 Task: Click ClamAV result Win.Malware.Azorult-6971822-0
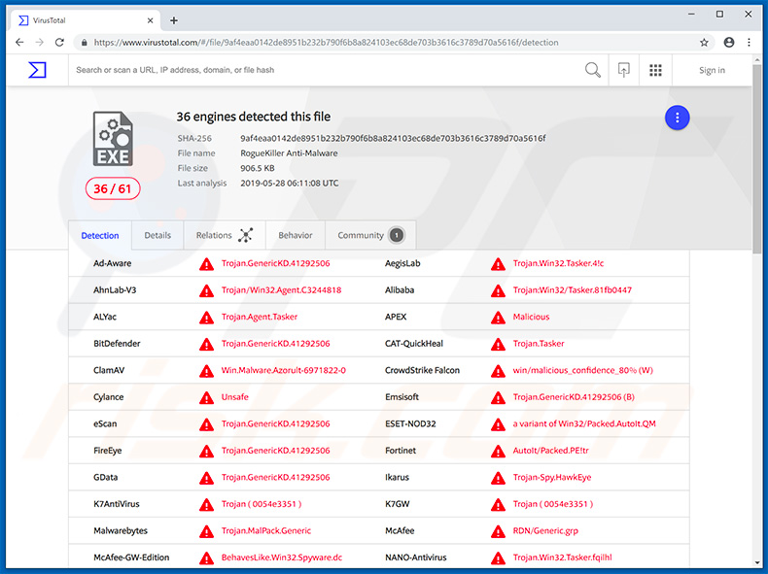[x=284, y=370]
